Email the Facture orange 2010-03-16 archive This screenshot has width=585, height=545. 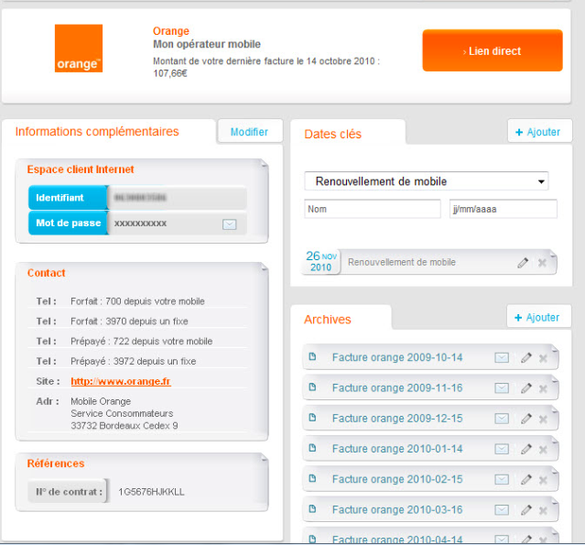tap(502, 510)
